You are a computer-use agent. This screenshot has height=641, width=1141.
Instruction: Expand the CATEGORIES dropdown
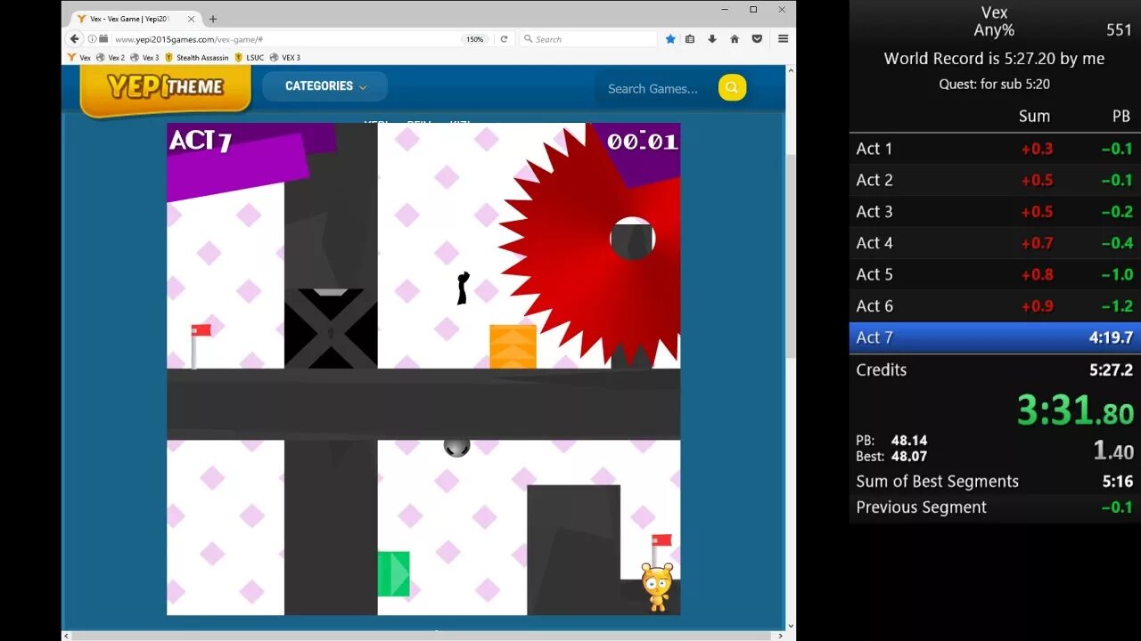point(325,86)
